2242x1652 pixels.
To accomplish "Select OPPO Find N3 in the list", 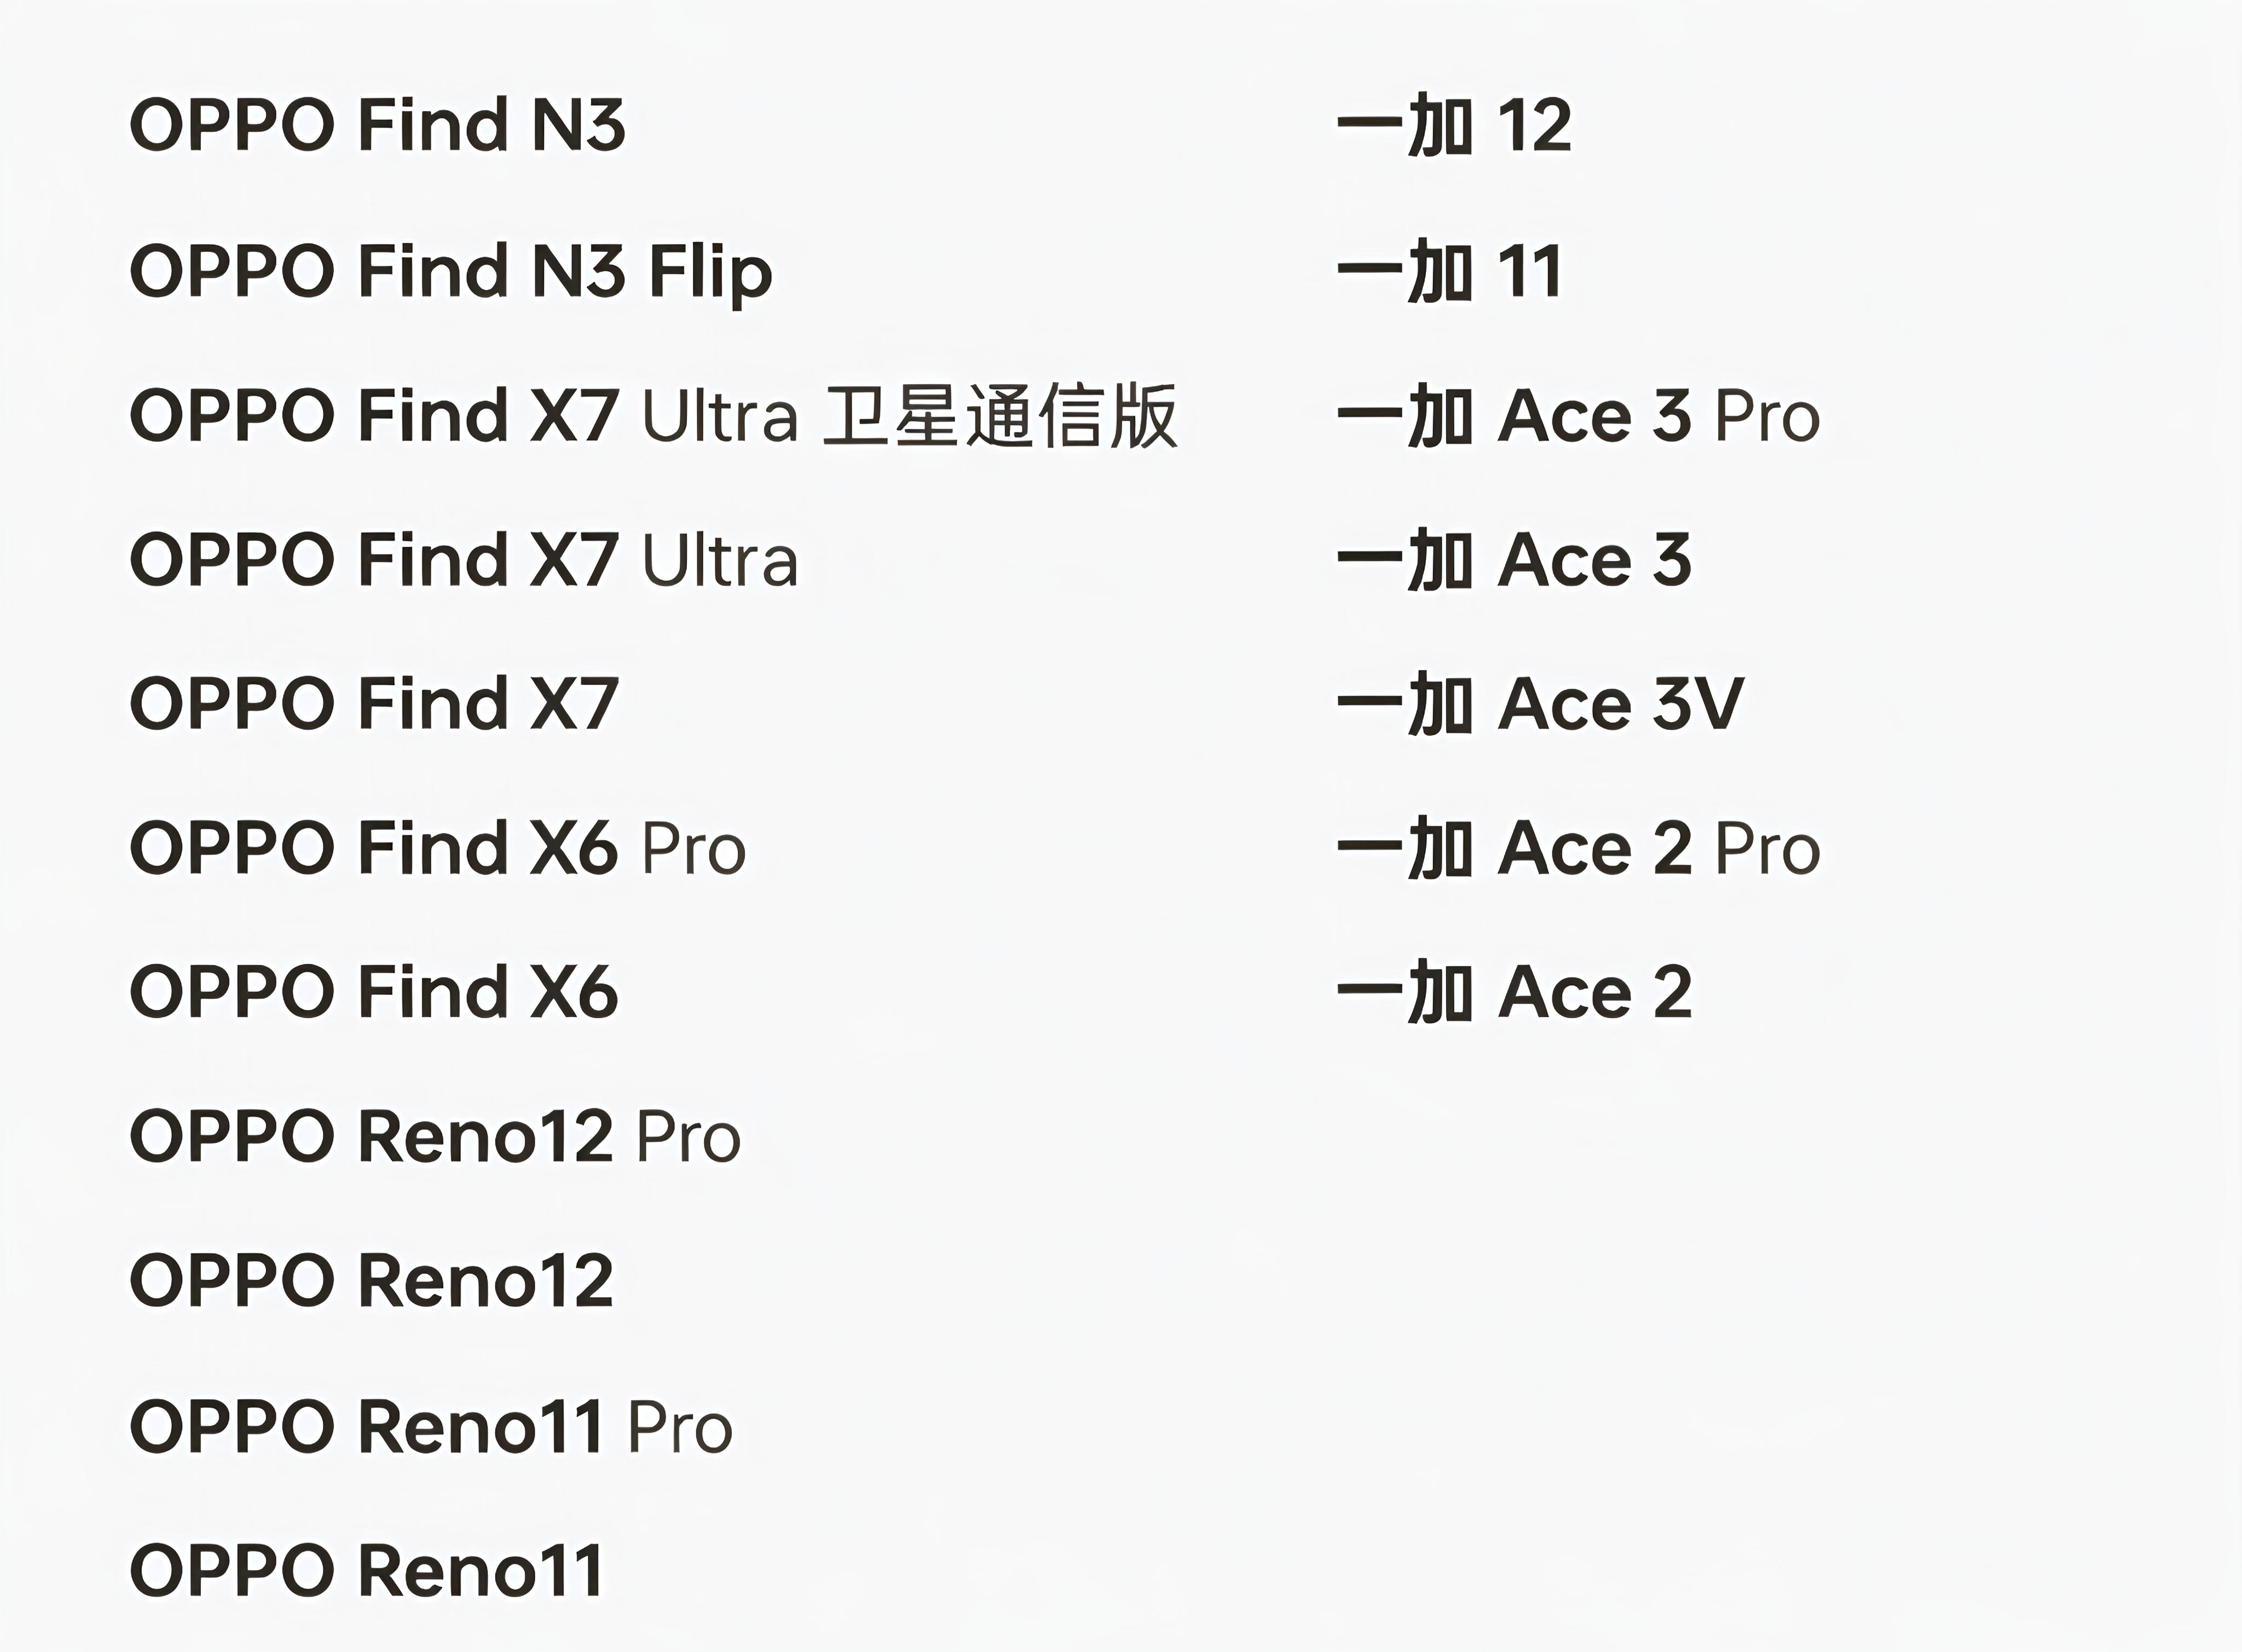I will [x=377, y=125].
